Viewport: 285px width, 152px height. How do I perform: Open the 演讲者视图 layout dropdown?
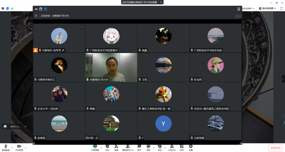267,8
